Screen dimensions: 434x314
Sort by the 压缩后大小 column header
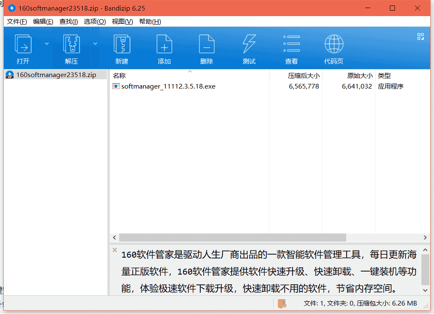304,75
